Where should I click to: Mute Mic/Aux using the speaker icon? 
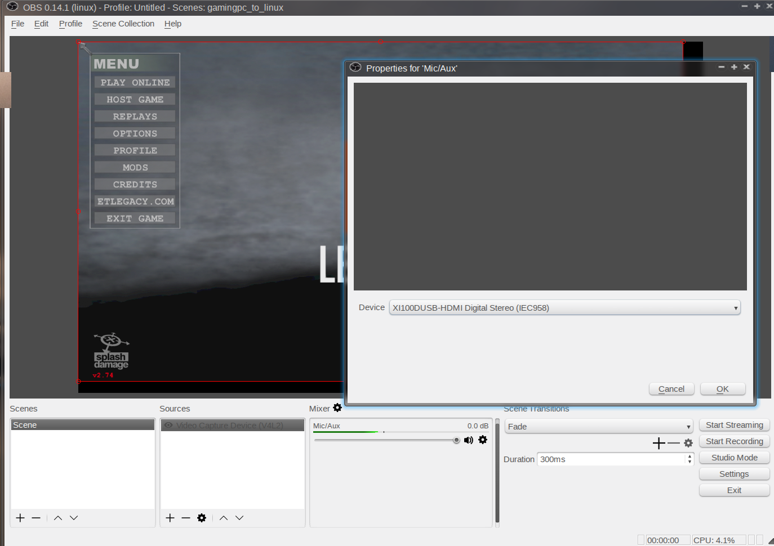(468, 440)
